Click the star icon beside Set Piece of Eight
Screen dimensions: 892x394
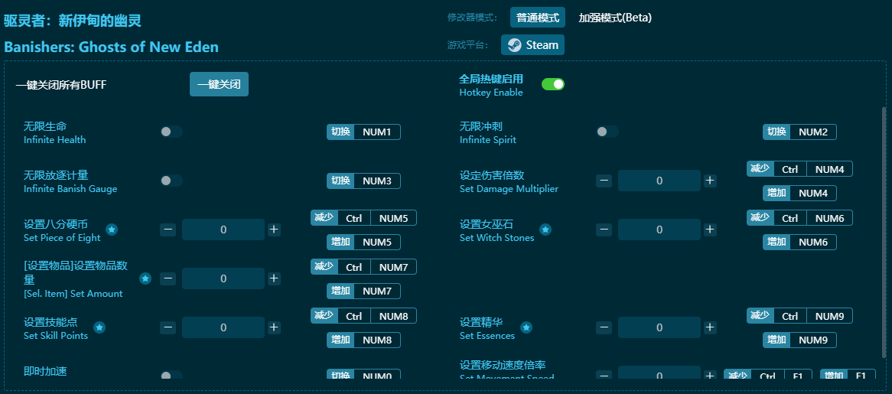click(112, 230)
